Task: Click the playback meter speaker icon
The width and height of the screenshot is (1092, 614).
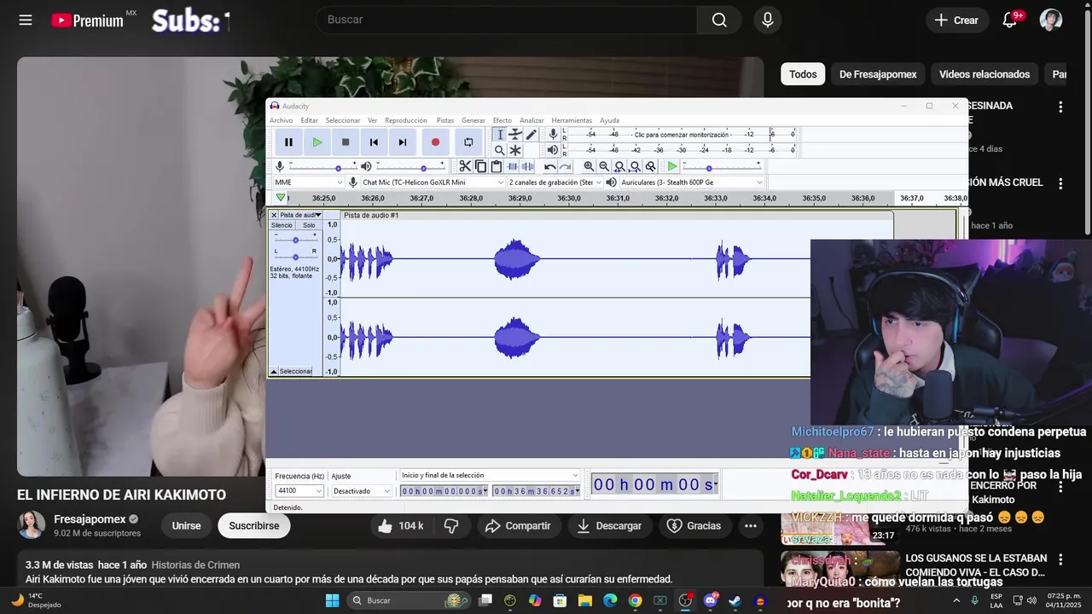Action: 553,150
